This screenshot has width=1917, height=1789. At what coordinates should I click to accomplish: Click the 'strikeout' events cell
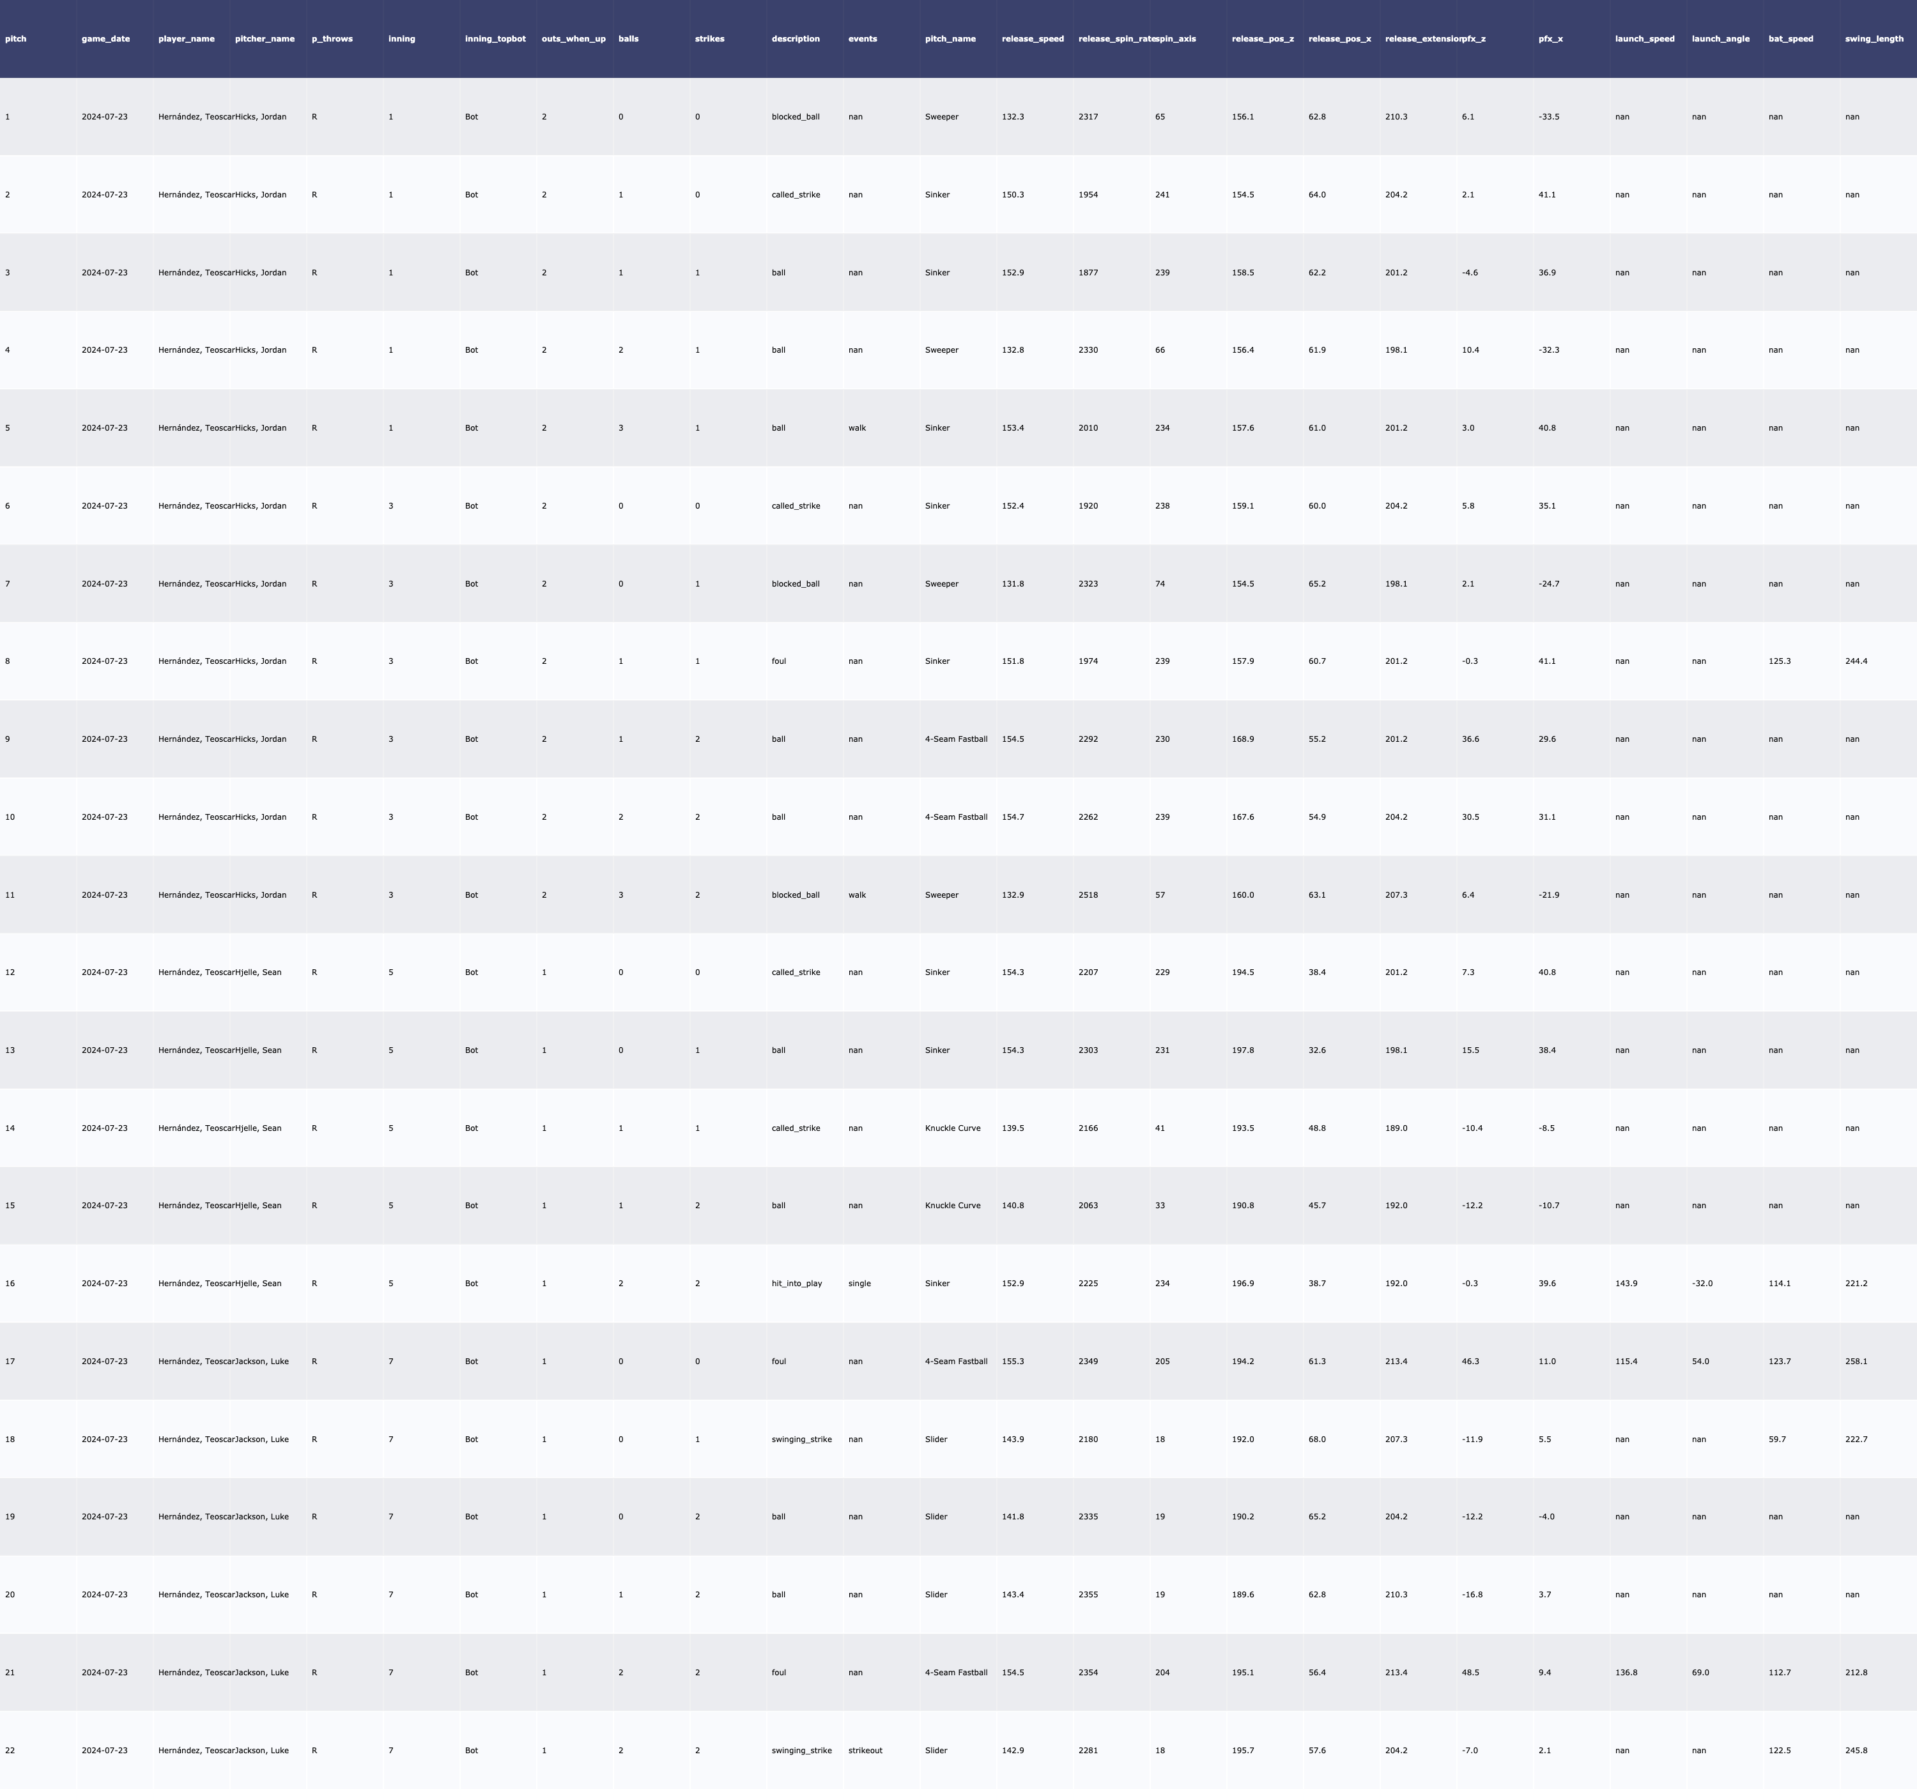[865, 1751]
